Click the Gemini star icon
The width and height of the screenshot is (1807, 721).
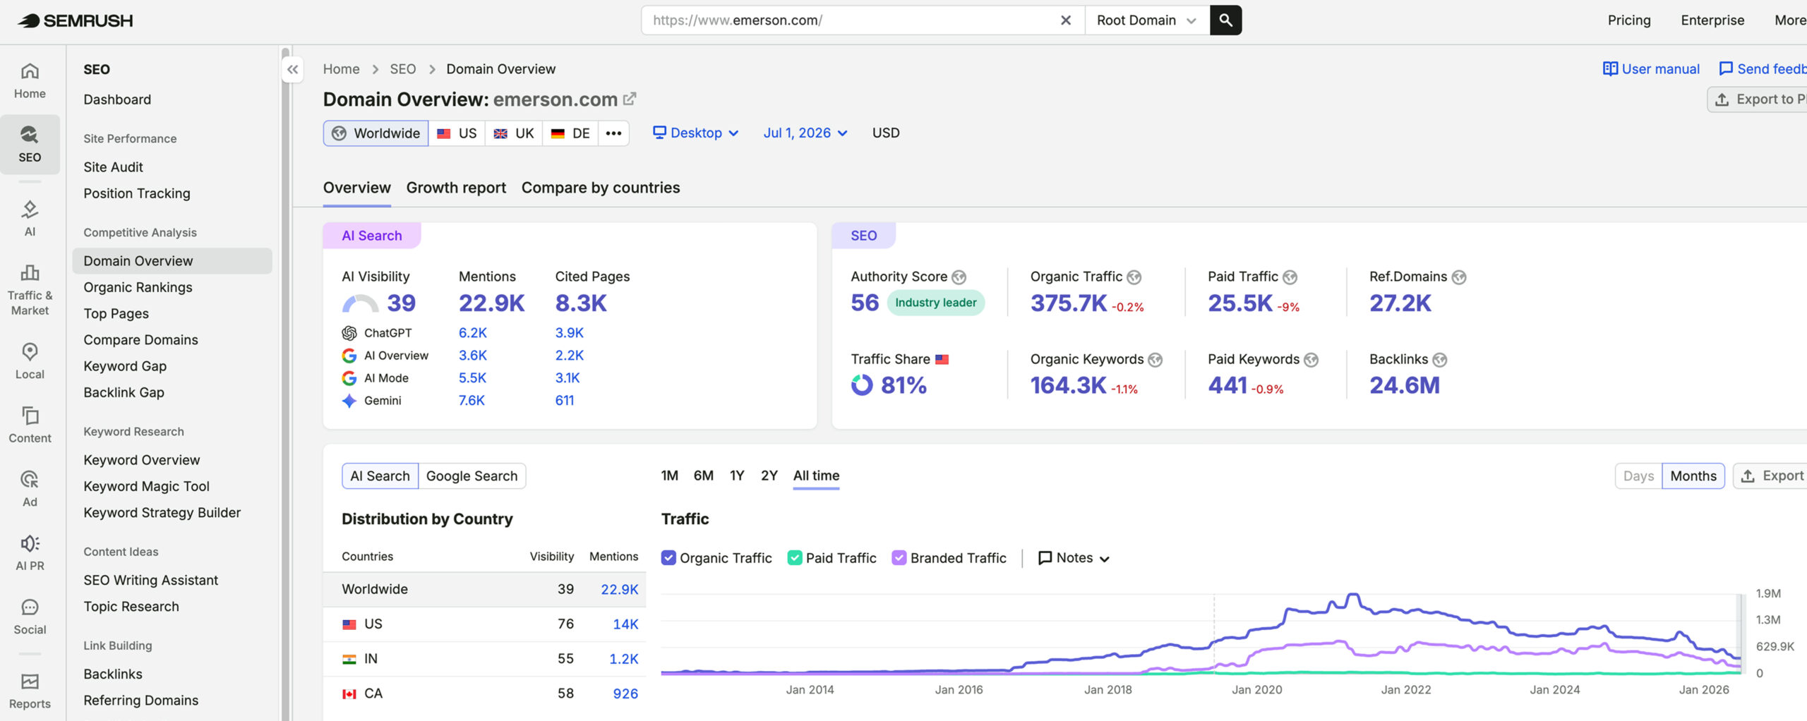[349, 401]
